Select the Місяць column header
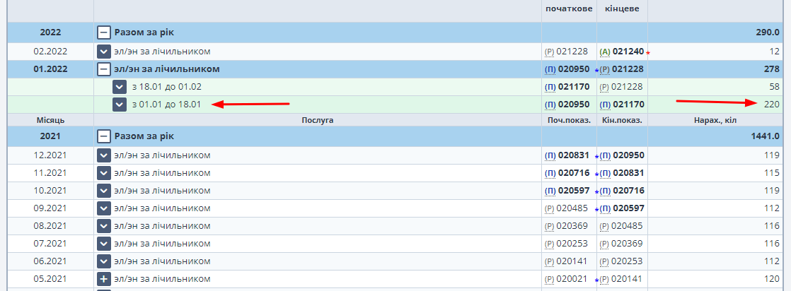The height and width of the screenshot is (291, 791). (50, 120)
